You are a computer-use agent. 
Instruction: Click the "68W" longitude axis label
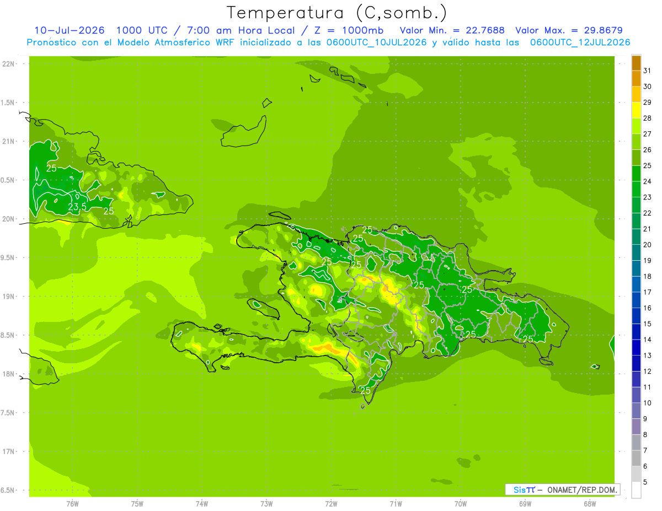[590, 503]
